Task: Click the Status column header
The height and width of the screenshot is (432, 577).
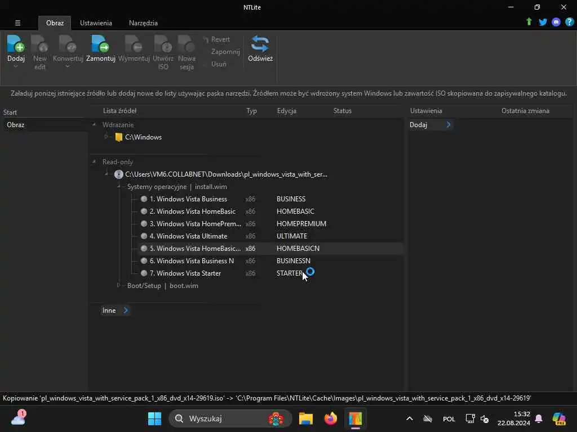Action: [x=342, y=111]
